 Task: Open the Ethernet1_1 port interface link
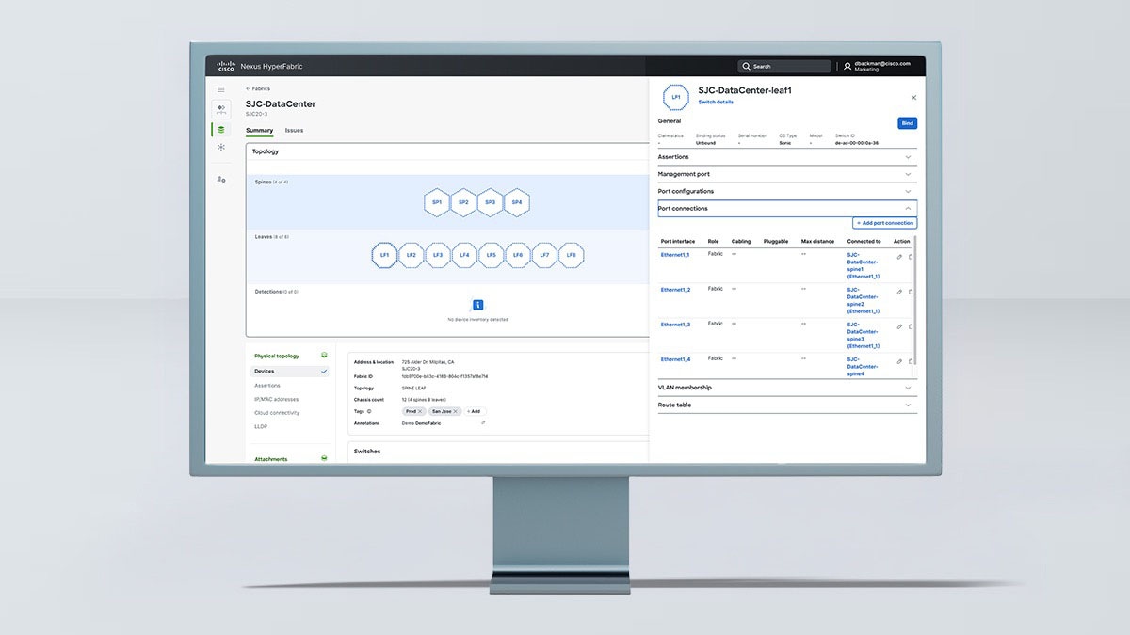pyautogui.click(x=675, y=255)
